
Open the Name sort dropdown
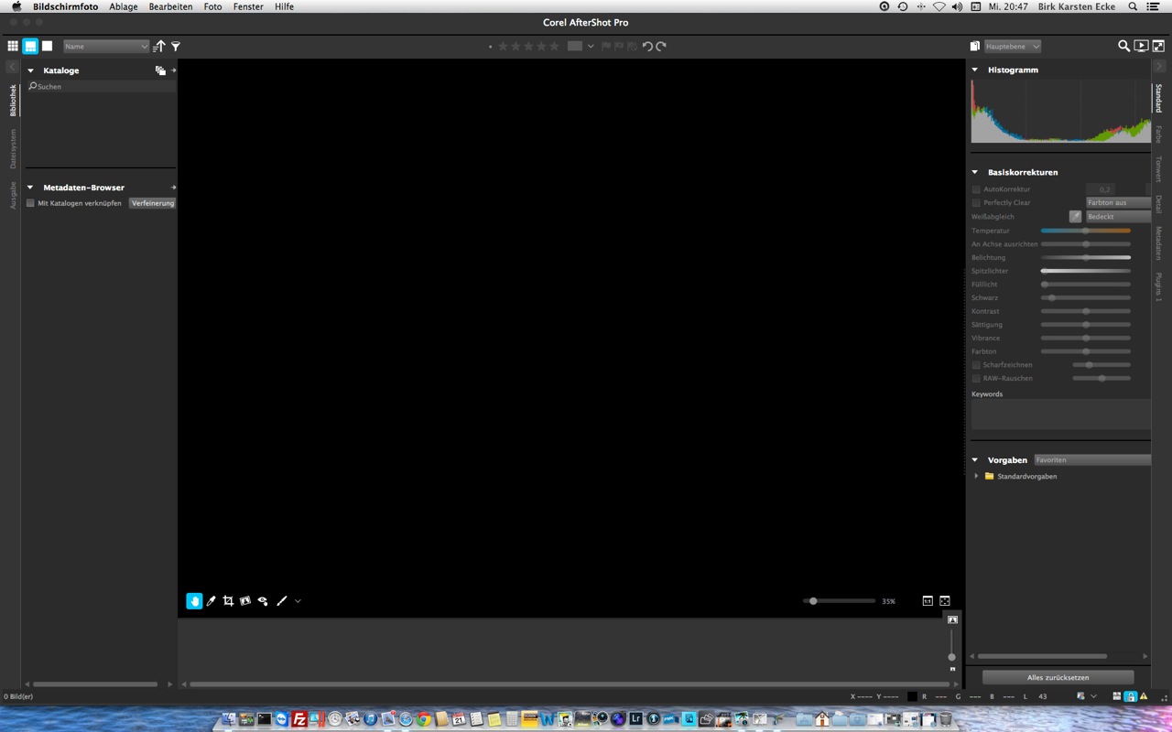(106, 46)
